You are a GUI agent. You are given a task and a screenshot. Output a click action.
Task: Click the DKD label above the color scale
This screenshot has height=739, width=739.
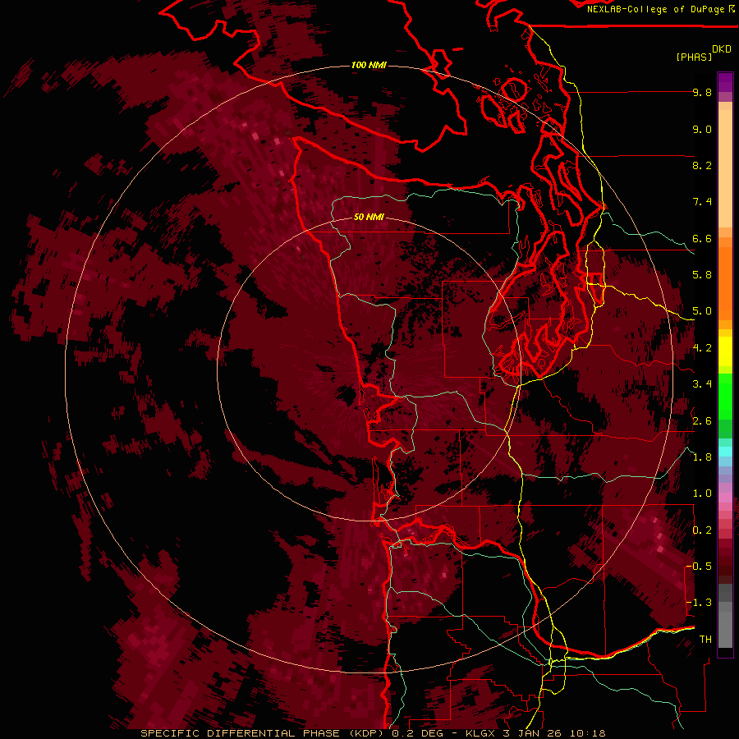tap(722, 49)
